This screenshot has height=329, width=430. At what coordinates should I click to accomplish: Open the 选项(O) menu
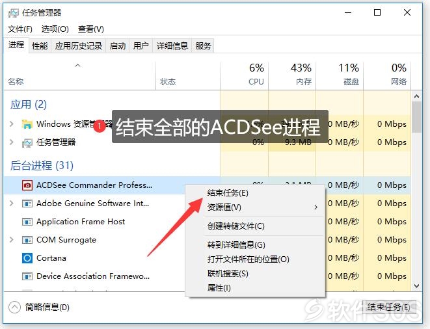click(55, 29)
